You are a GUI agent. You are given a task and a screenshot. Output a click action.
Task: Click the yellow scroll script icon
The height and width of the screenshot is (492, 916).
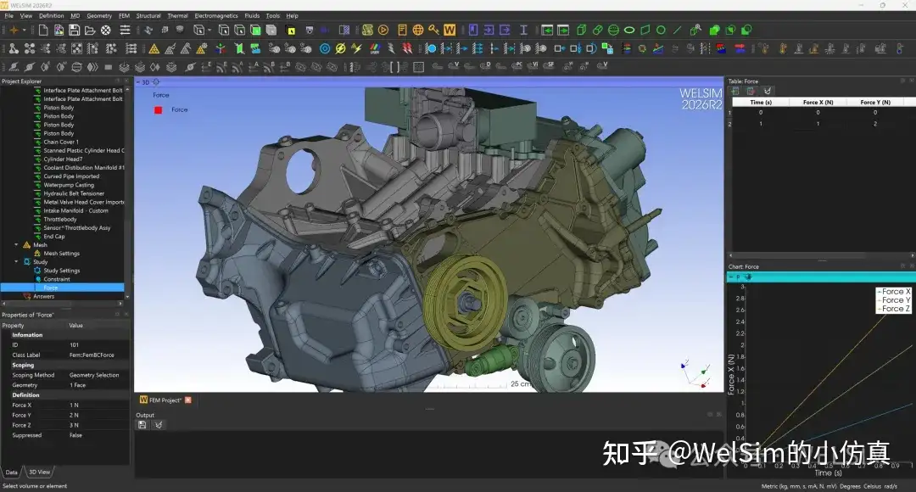click(367, 30)
